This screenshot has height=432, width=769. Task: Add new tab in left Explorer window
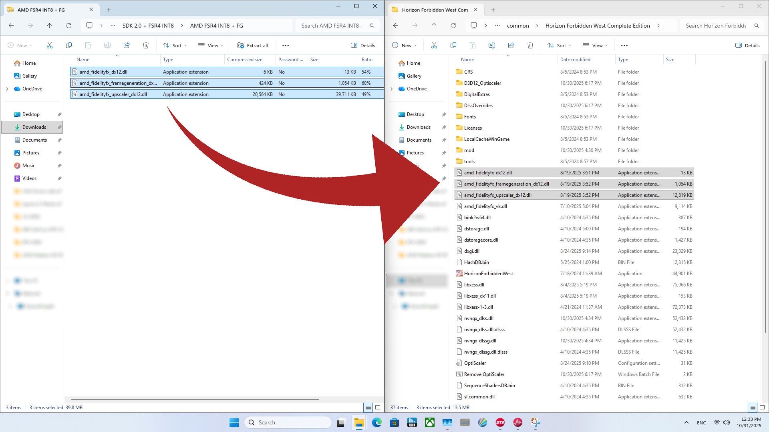109,10
